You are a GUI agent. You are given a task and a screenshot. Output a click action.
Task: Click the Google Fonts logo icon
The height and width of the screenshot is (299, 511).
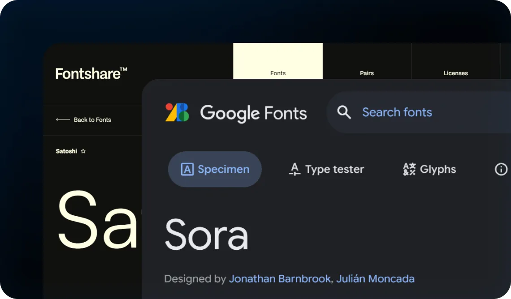(177, 113)
